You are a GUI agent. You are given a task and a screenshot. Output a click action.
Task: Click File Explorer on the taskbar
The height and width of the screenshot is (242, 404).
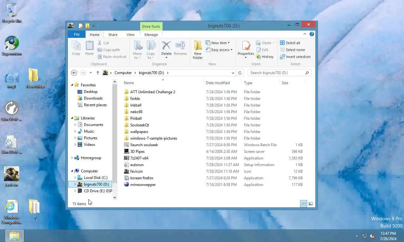(x=15, y=236)
